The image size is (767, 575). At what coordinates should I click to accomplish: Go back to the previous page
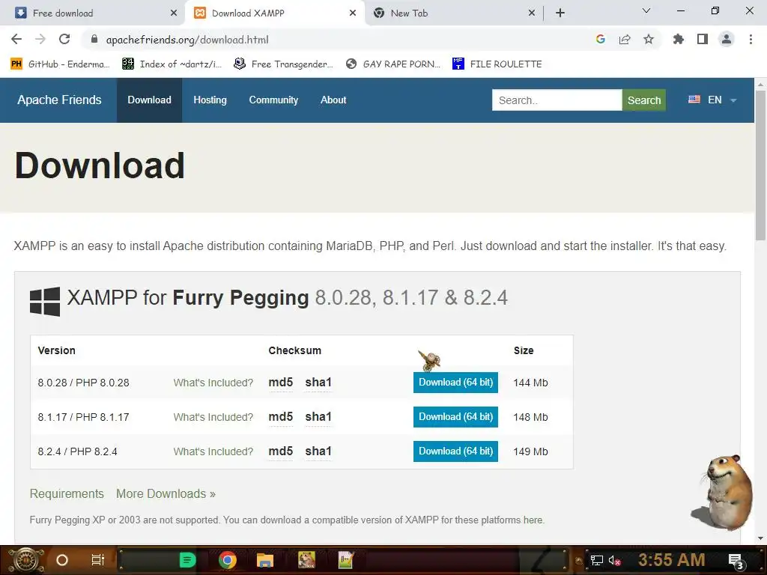pos(16,39)
